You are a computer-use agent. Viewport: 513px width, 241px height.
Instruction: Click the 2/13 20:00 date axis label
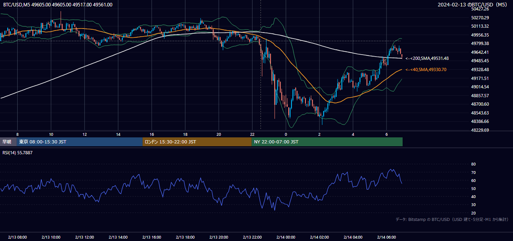click(x=219, y=237)
